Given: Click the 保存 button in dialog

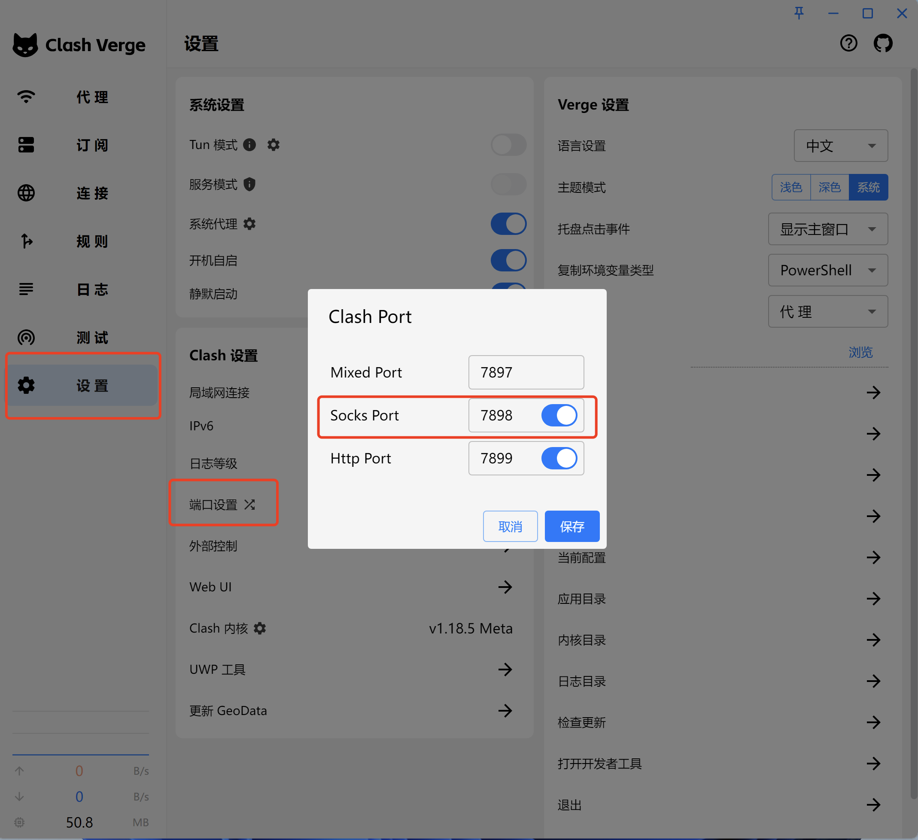Looking at the screenshot, I should point(572,527).
